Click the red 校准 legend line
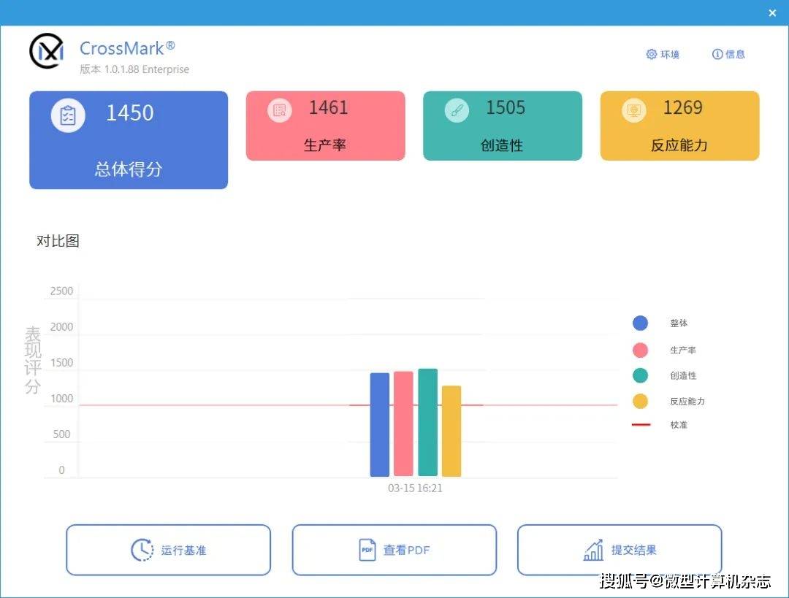Image resolution: width=789 pixels, height=598 pixels. click(641, 425)
